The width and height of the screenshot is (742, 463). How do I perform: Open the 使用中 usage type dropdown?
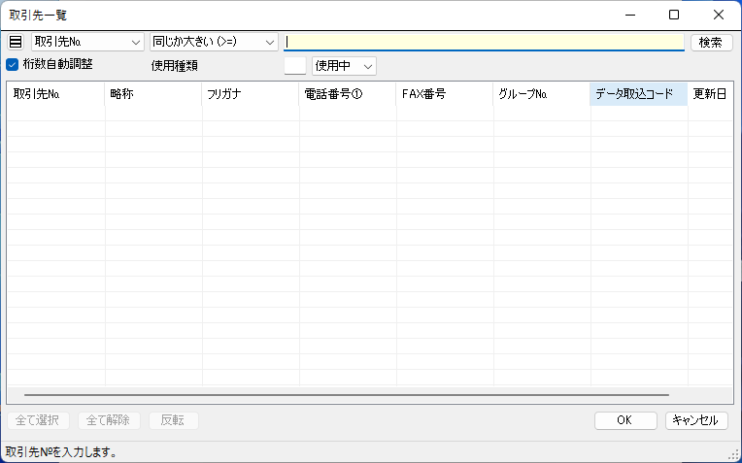click(344, 66)
